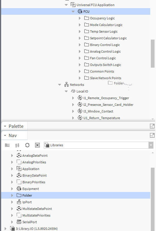Click the I1_Remote_Occupancy_Trigger DI icon
156x231 pixels.
(x=80, y=98)
